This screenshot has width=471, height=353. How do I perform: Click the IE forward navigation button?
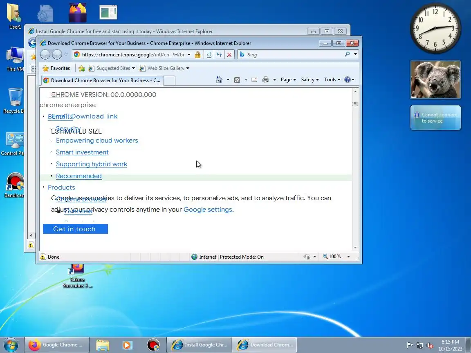pos(57,55)
